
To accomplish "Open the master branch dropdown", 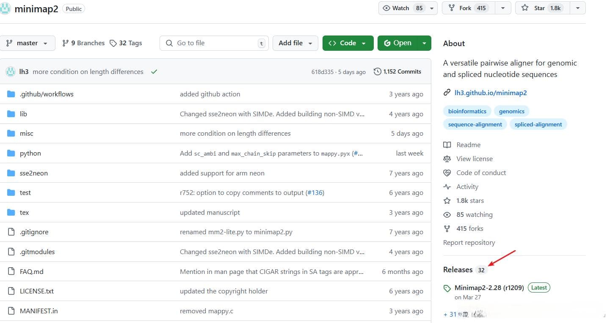I will (x=28, y=43).
